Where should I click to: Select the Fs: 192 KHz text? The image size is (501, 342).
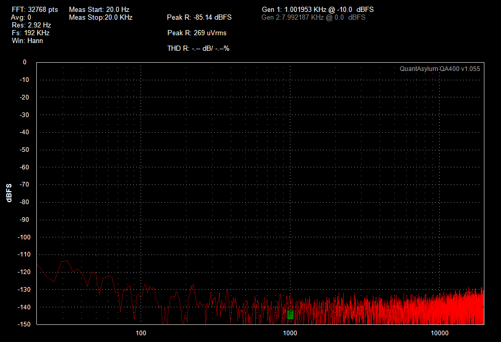click(x=31, y=33)
